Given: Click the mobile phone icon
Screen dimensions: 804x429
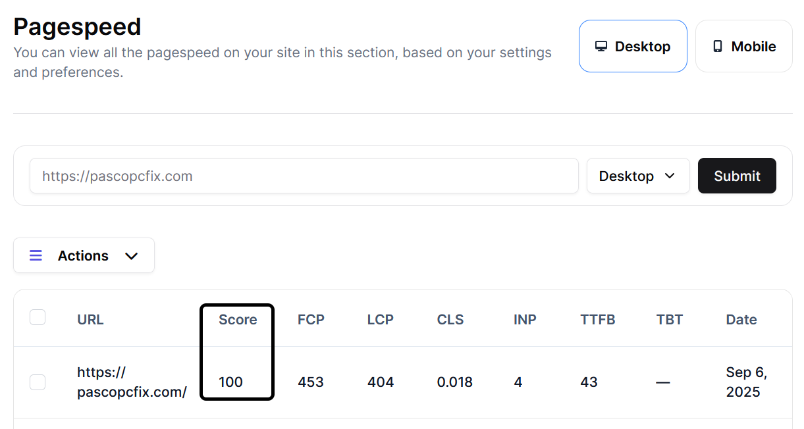Looking at the screenshot, I should point(718,47).
